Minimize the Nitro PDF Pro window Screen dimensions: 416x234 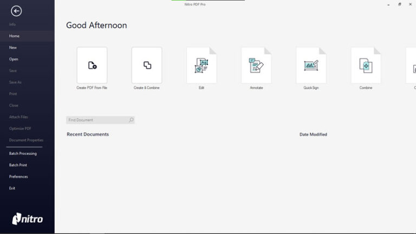(388, 4)
